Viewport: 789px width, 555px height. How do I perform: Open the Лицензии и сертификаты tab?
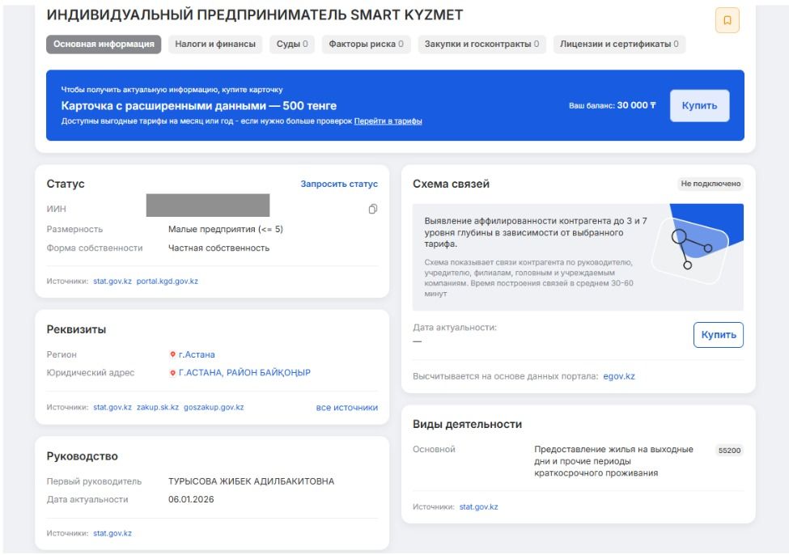coord(619,44)
